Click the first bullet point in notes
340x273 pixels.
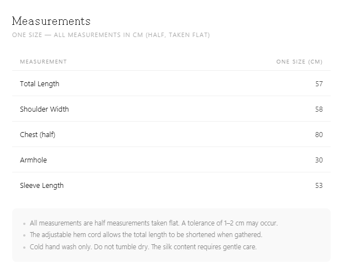[x=24, y=224]
